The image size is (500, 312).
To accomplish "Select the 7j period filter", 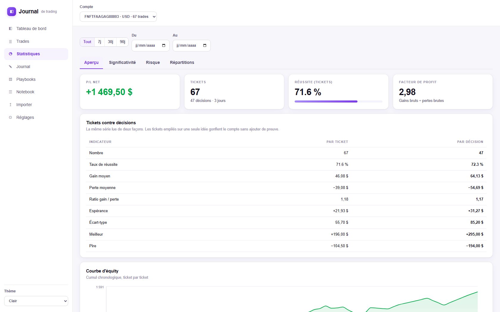I will click(x=100, y=42).
